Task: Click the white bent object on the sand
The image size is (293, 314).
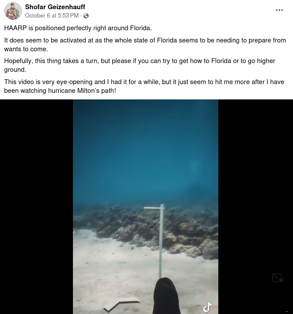Action: coord(122,304)
